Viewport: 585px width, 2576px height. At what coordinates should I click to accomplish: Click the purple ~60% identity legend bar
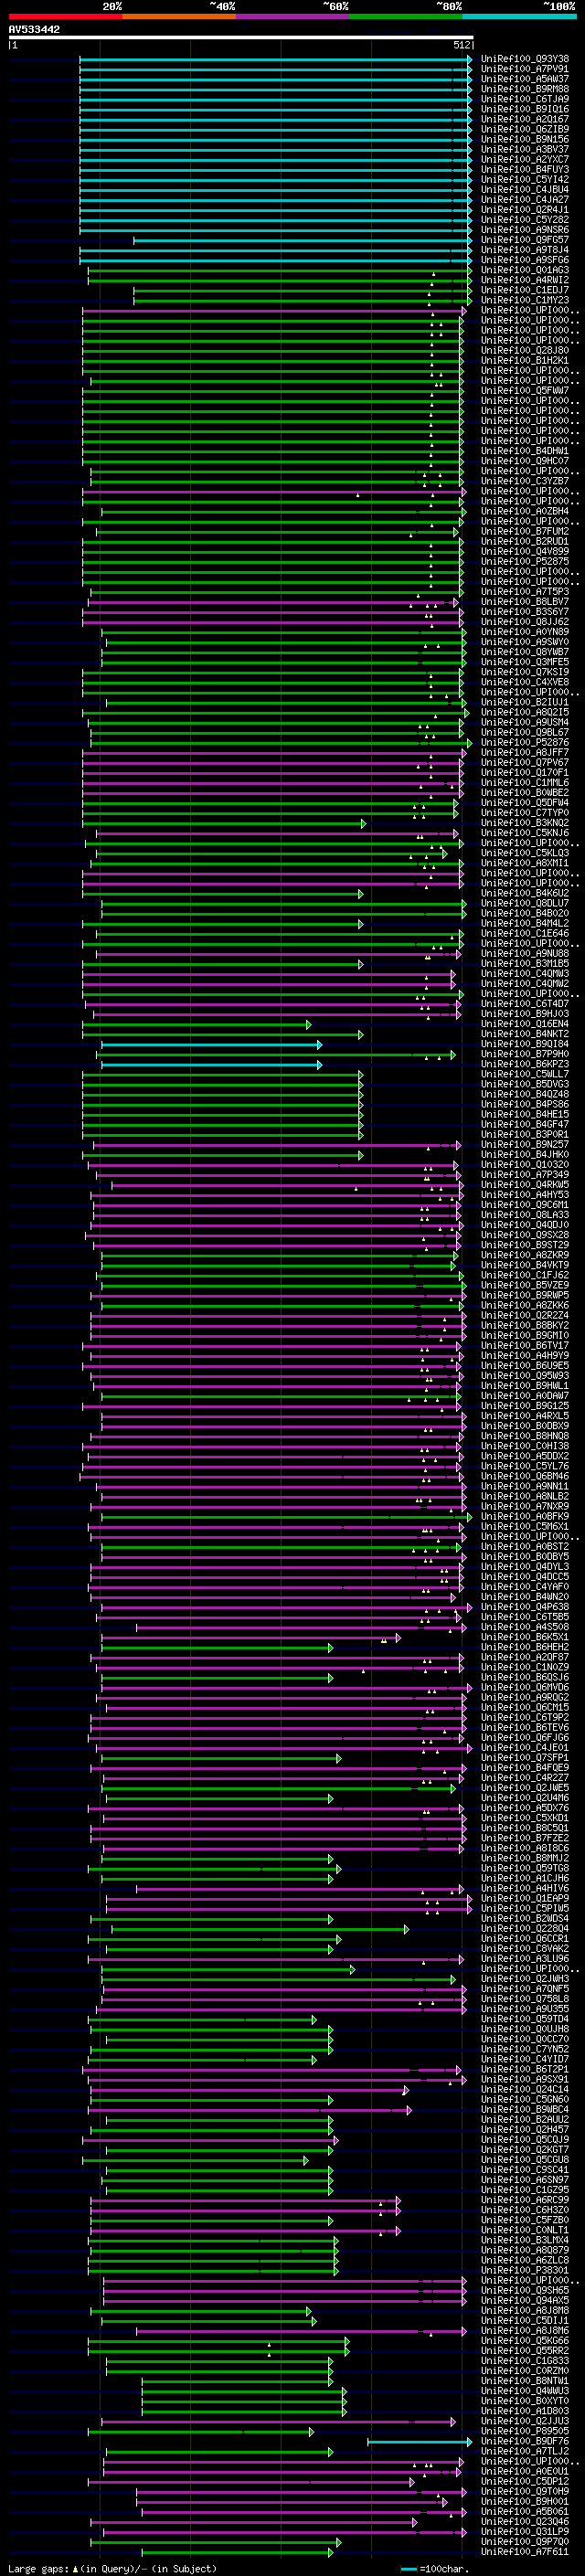click(293, 16)
